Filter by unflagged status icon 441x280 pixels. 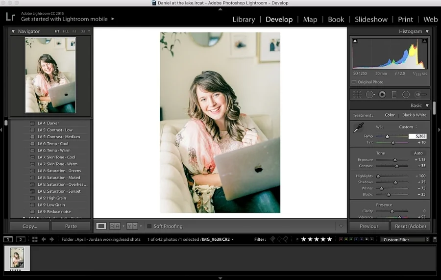(x=279, y=239)
